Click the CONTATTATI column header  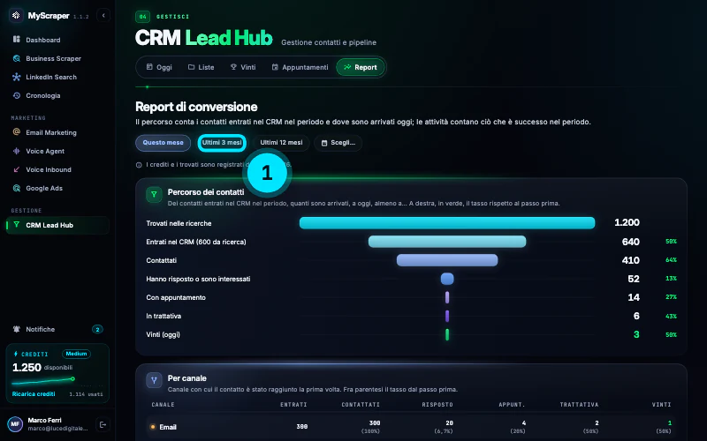point(361,405)
